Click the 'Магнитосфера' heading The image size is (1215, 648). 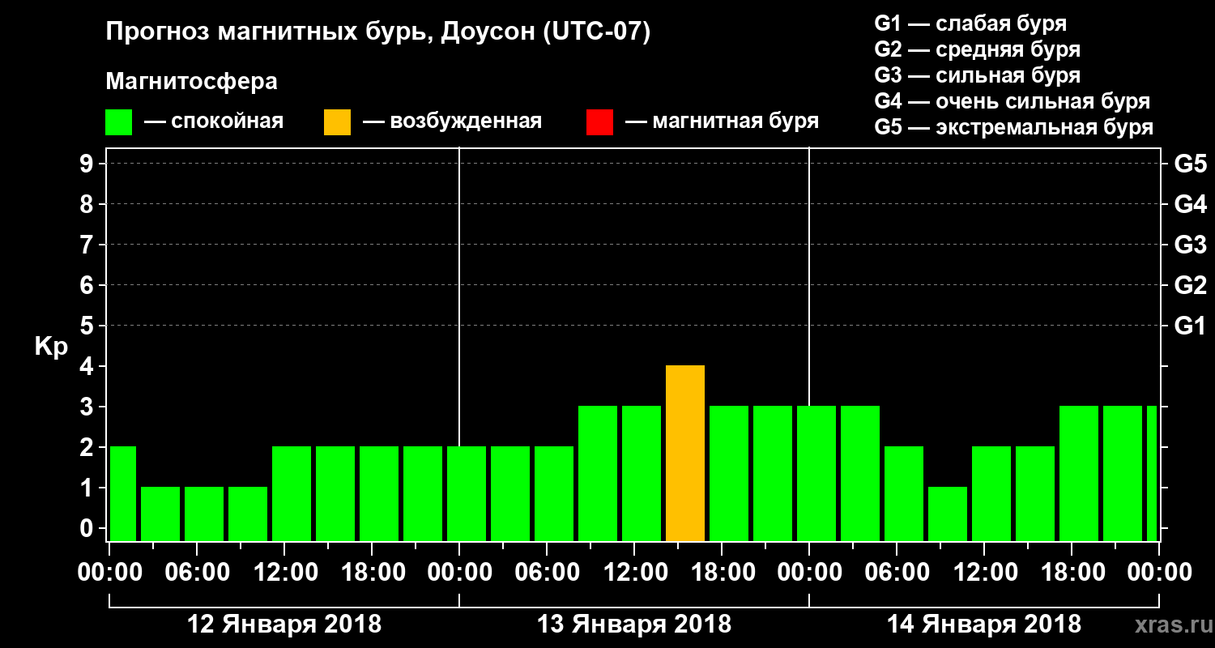[x=191, y=82]
